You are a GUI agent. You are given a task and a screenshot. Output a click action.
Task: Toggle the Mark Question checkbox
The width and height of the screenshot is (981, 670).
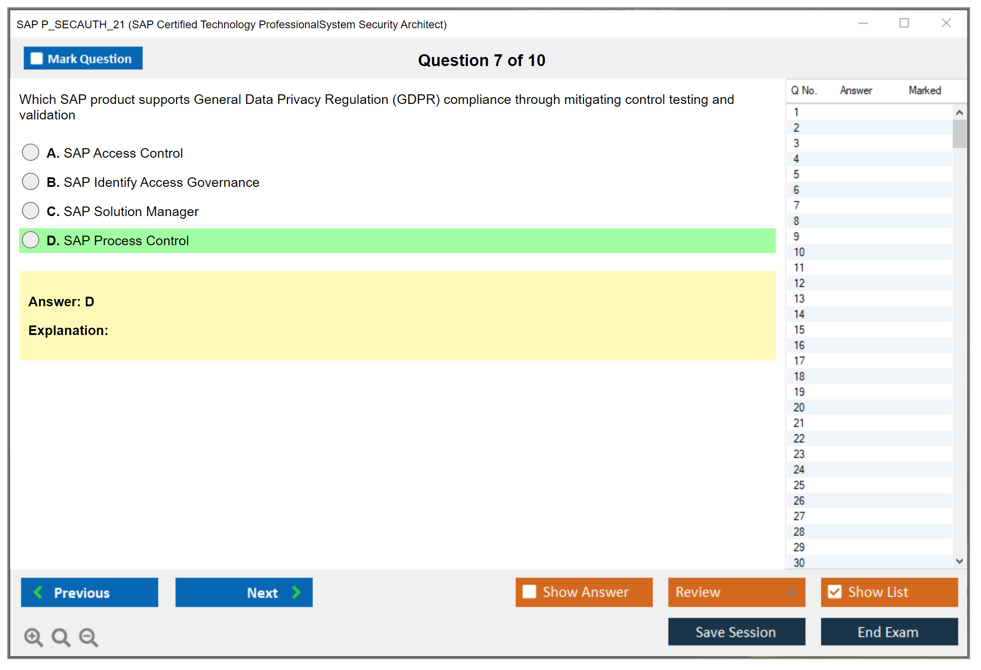pos(37,58)
